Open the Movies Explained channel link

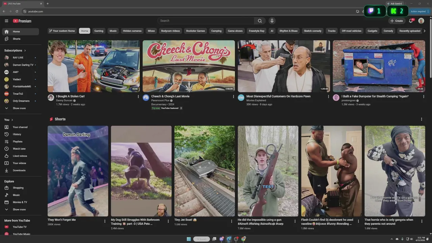point(256,100)
